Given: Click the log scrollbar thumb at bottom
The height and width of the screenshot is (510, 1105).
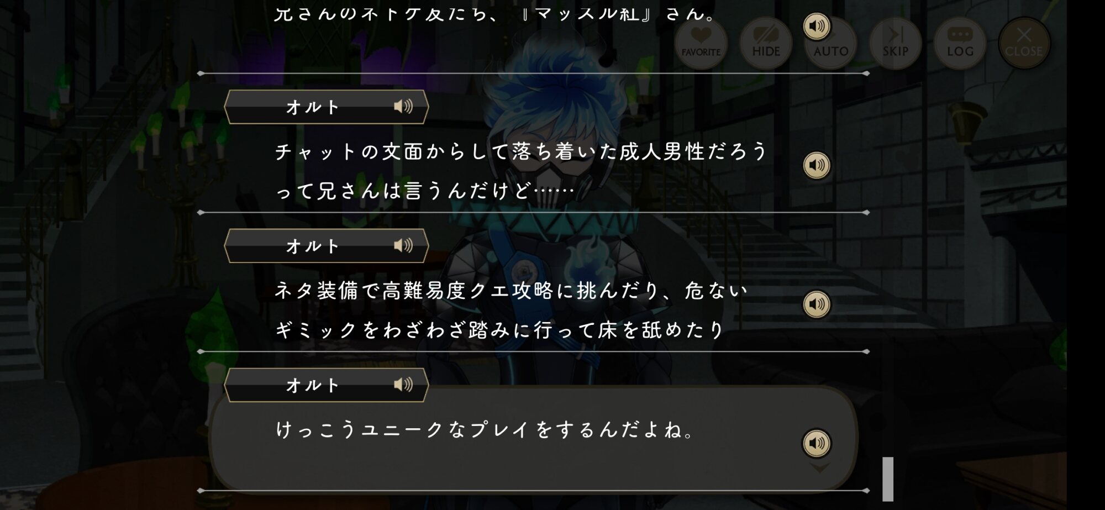Looking at the screenshot, I should [888, 479].
